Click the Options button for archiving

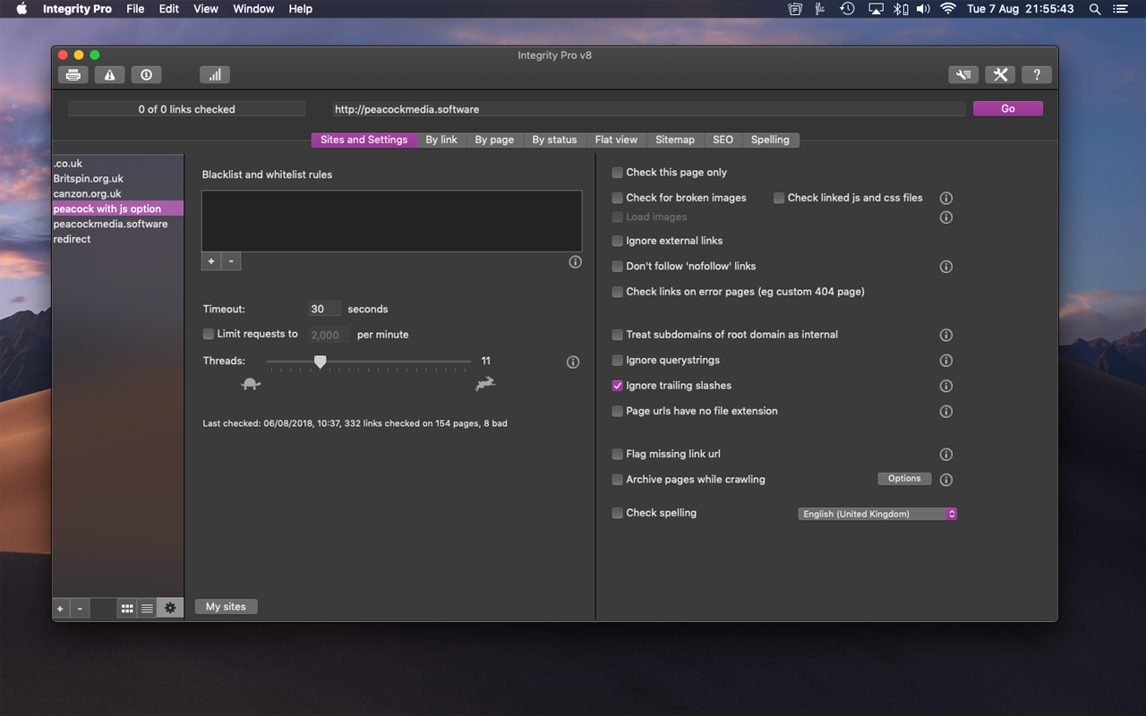pyautogui.click(x=904, y=479)
